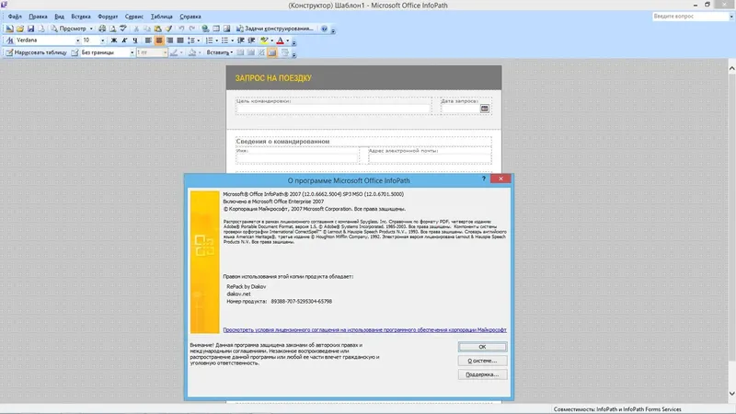Open the Вставка menu

point(81,17)
